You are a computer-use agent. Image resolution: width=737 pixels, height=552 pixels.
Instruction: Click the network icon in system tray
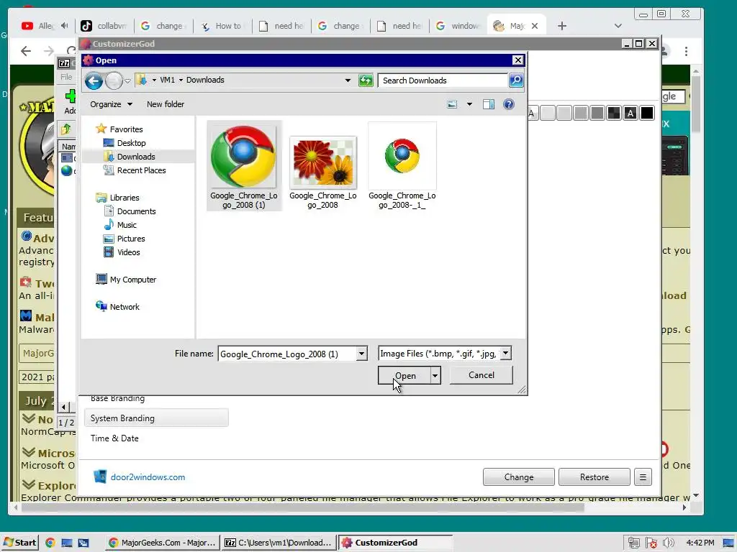634,543
